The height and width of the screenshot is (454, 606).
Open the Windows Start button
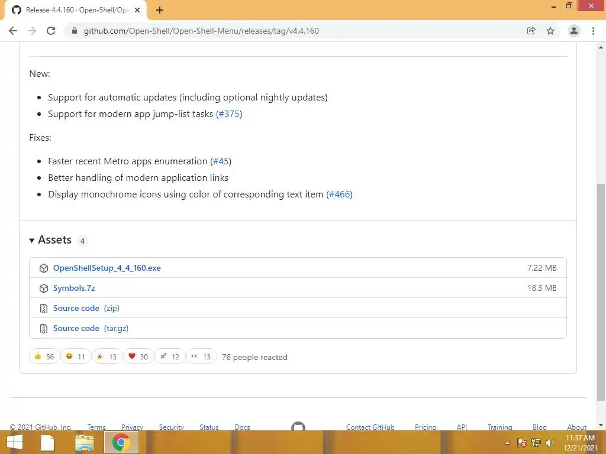pyautogui.click(x=15, y=442)
